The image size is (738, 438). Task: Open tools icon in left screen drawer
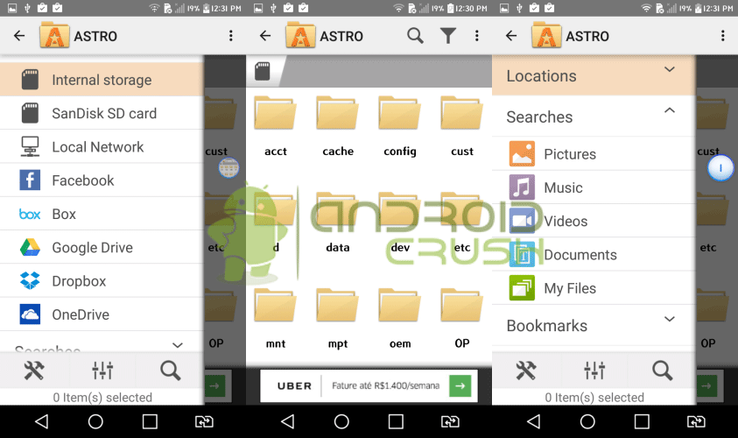pyautogui.click(x=34, y=371)
